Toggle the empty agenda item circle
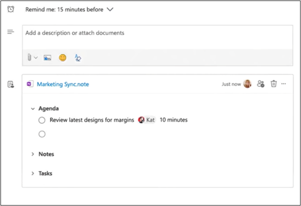Image resolution: width=301 pixels, height=206 pixels. 42,134
